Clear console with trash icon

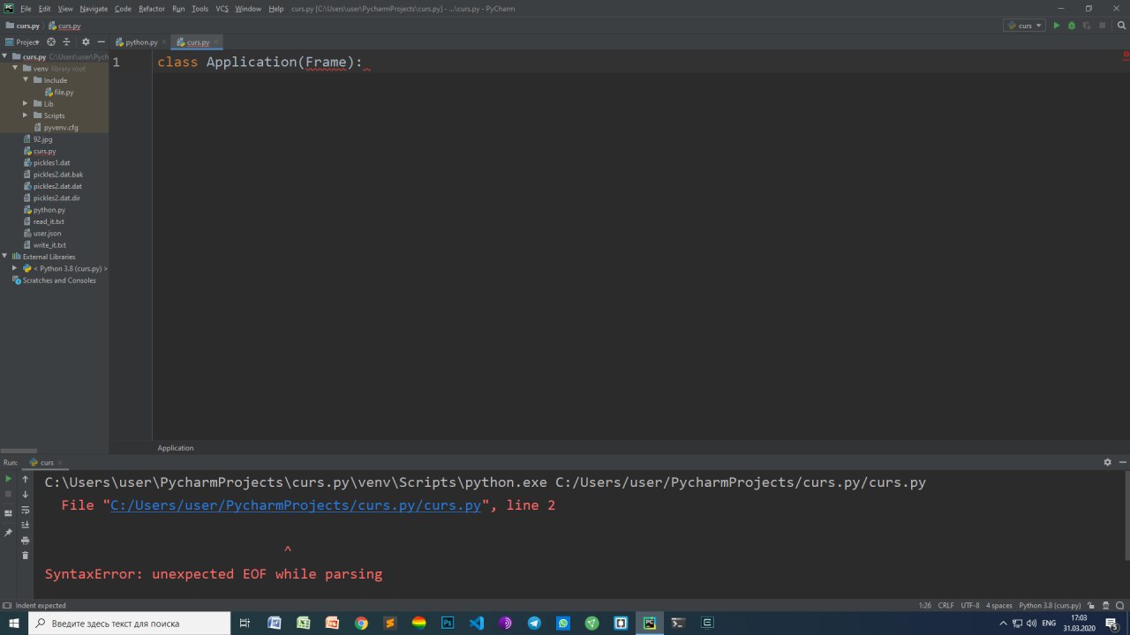coord(25,555)
